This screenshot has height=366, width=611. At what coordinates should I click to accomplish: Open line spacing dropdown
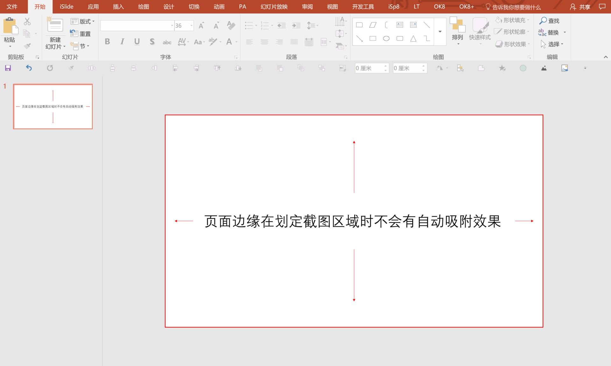(x=312, y=25)
